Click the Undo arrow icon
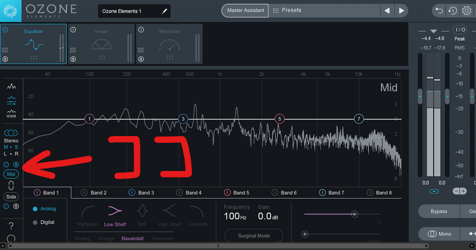Screen dimensions: 476x250 [x=439, y=11]
